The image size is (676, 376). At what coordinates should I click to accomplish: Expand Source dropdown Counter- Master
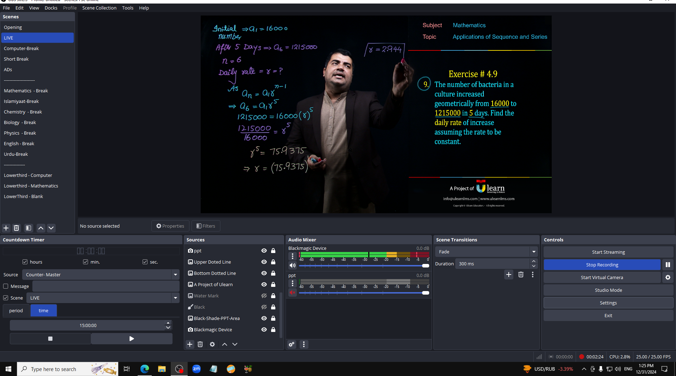(x=175, y=275)
